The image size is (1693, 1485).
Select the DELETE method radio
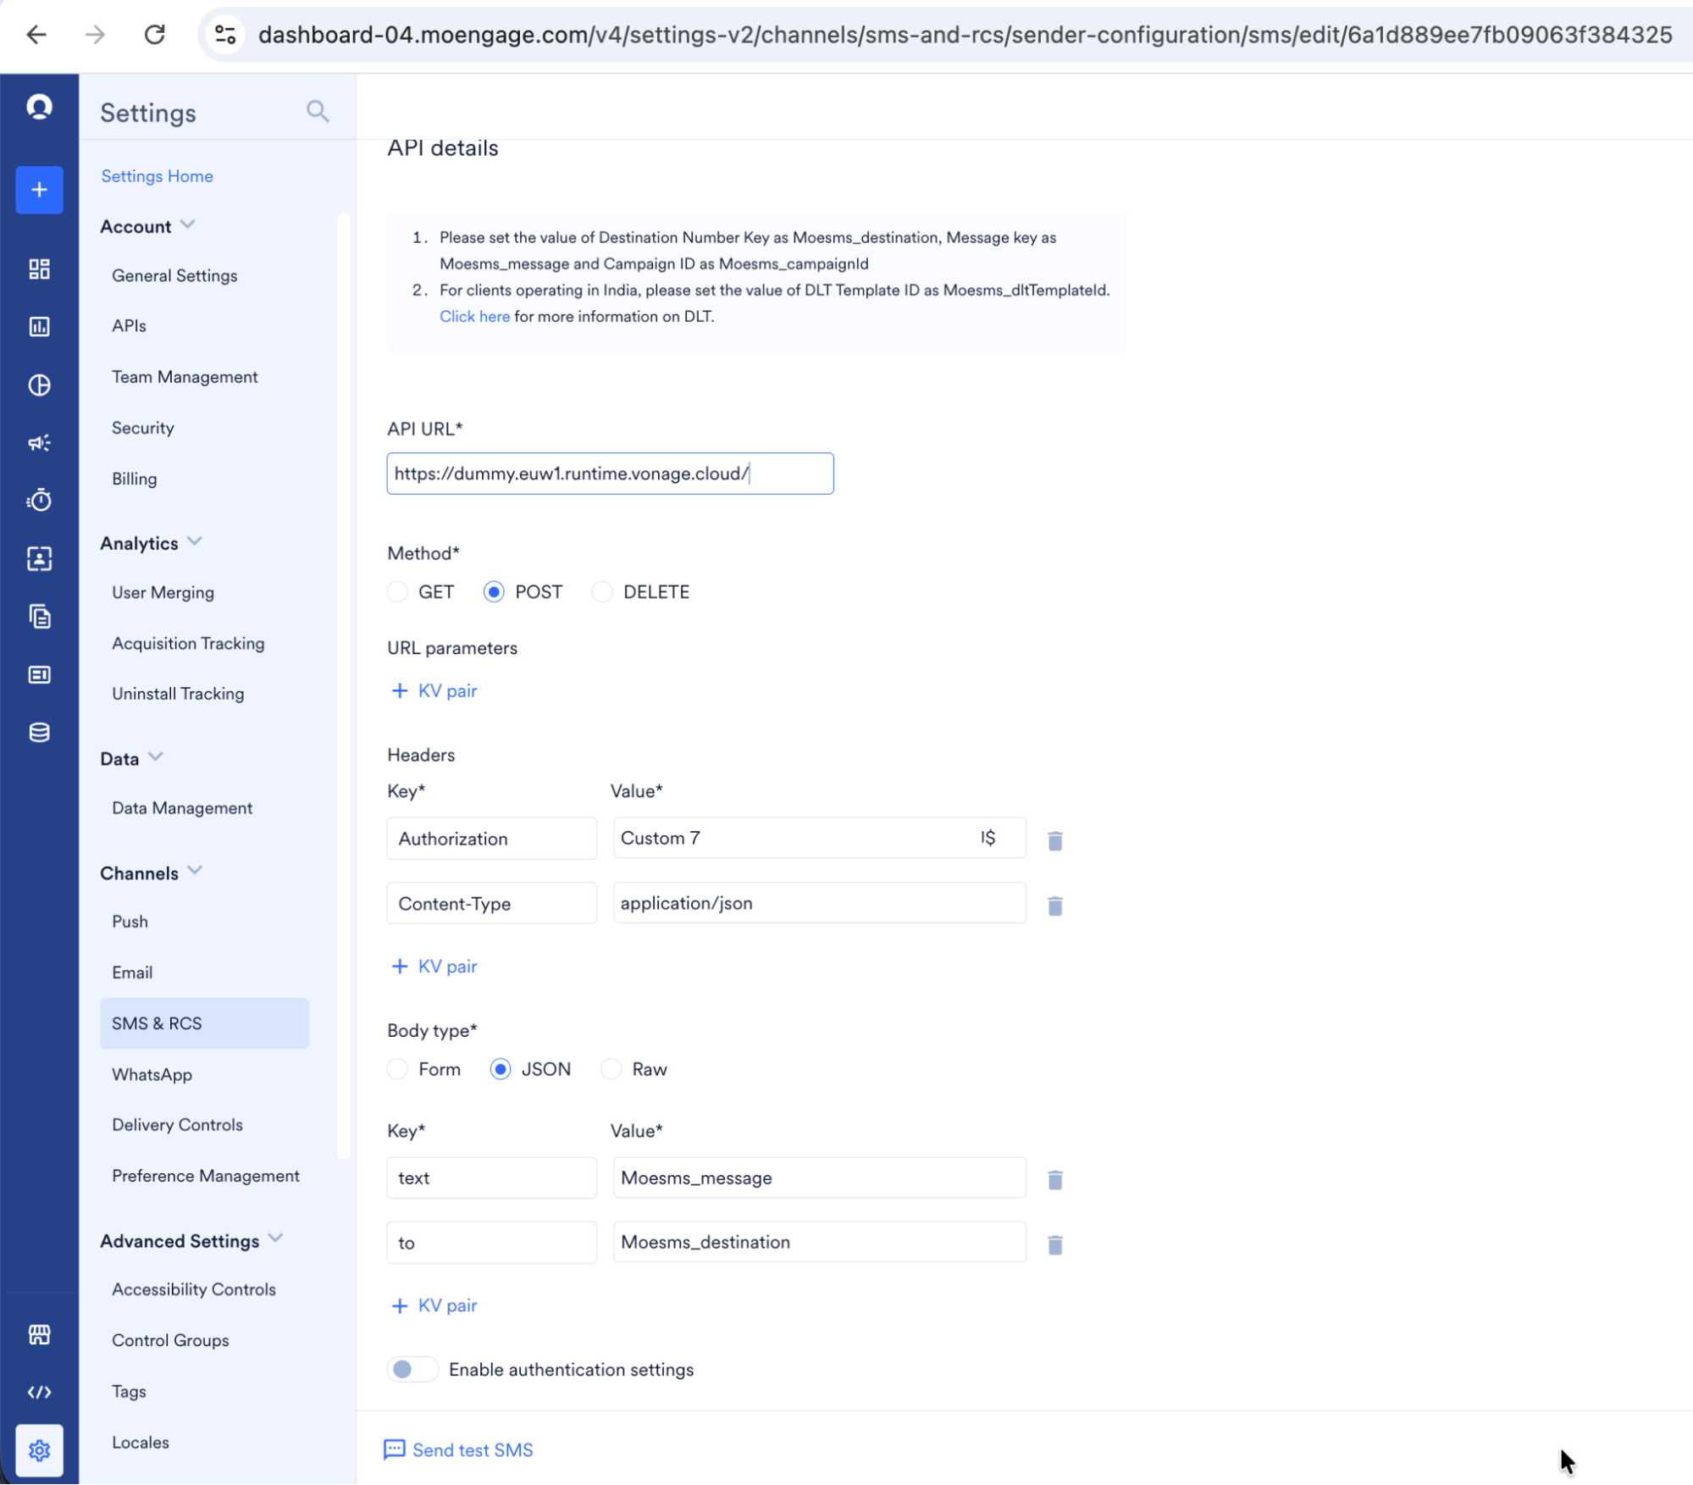coord(601,591)
